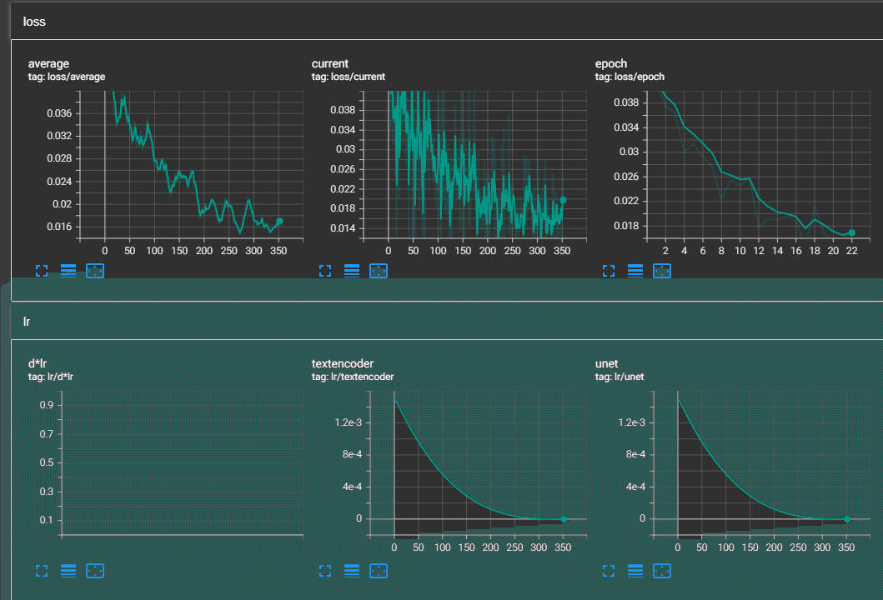Toggle y-axis log scale on loss/epoch chart
883x600 pixels.
[635, 271]
